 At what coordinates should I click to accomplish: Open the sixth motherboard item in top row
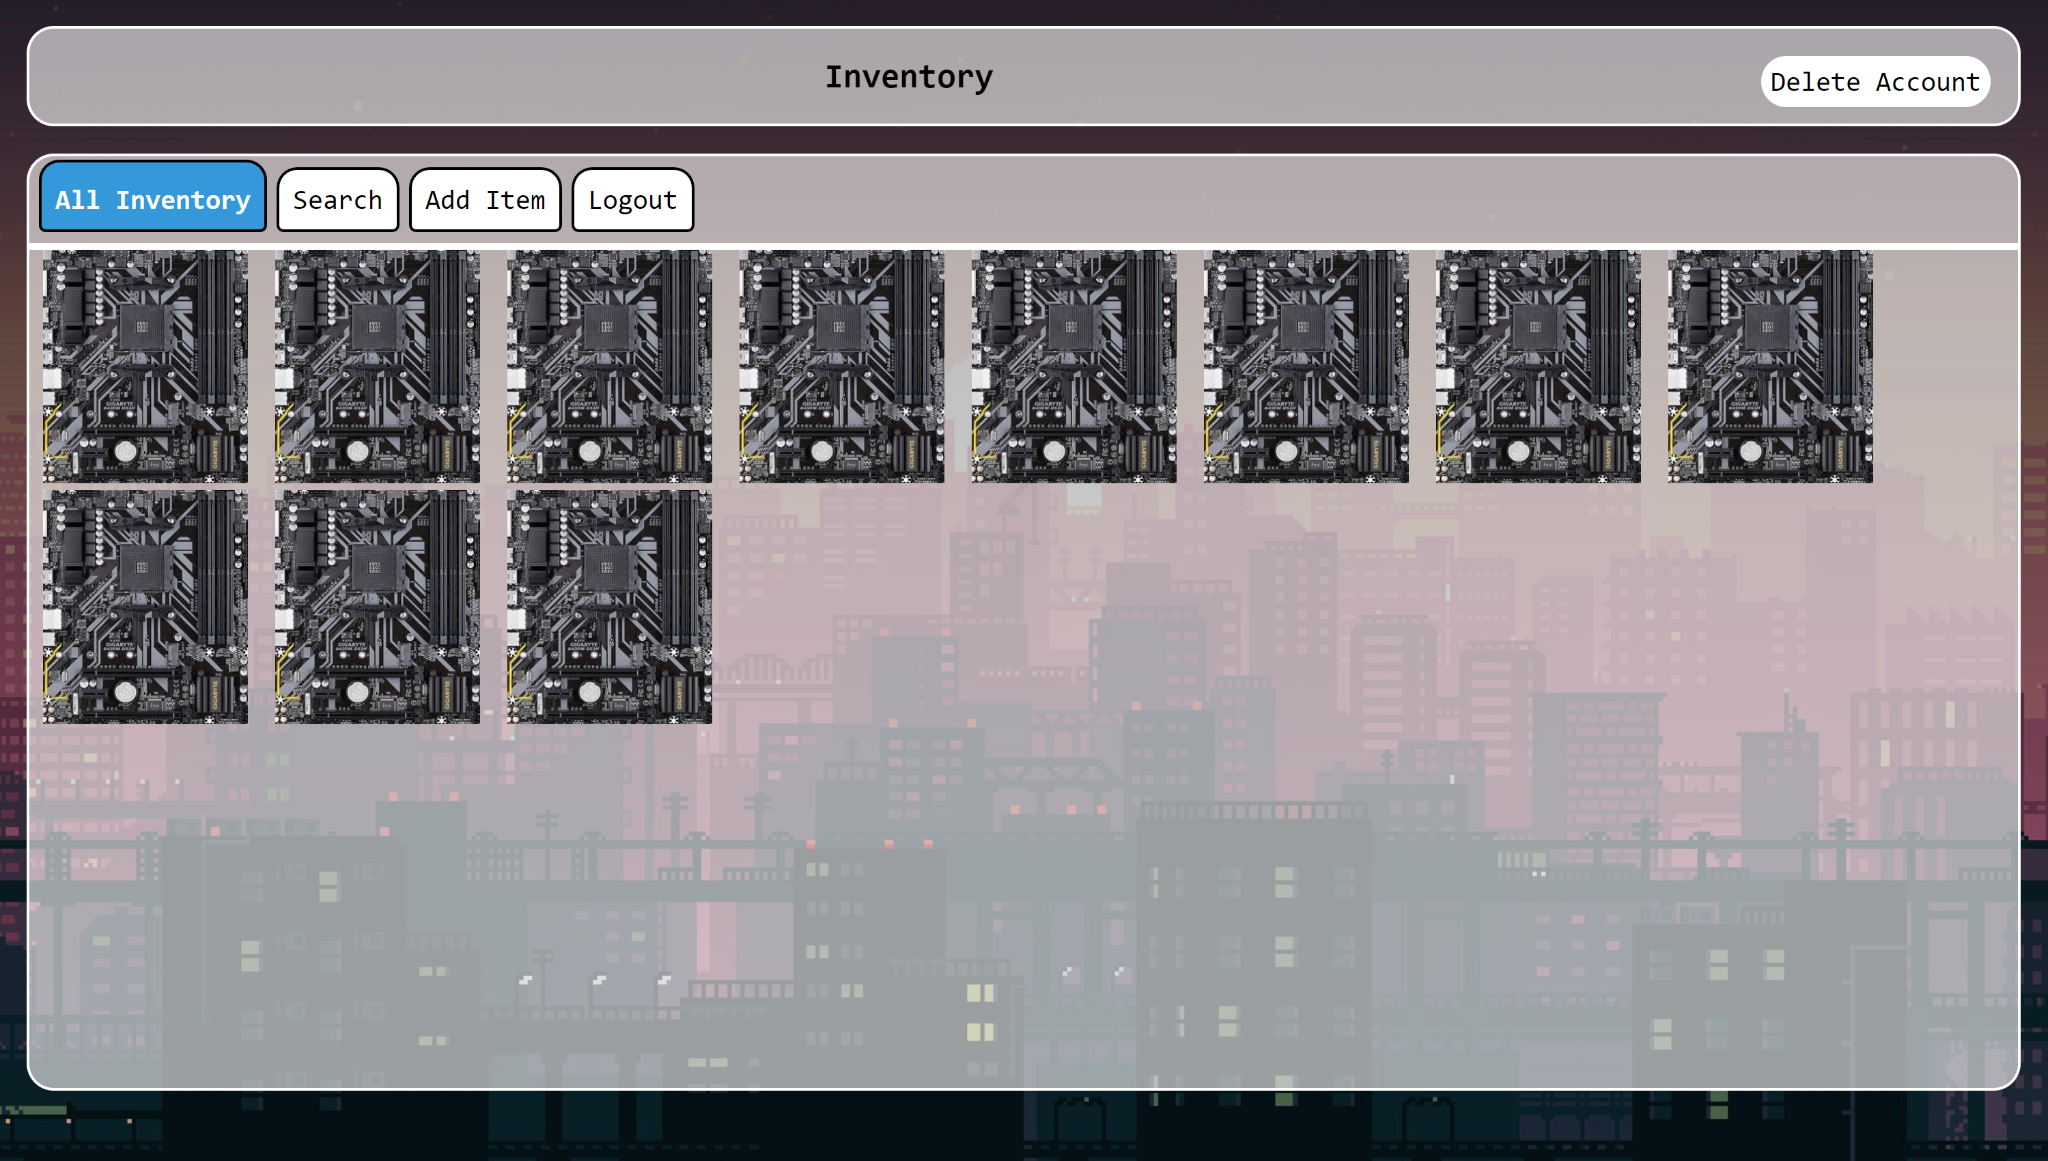[x=1306, y=366]
